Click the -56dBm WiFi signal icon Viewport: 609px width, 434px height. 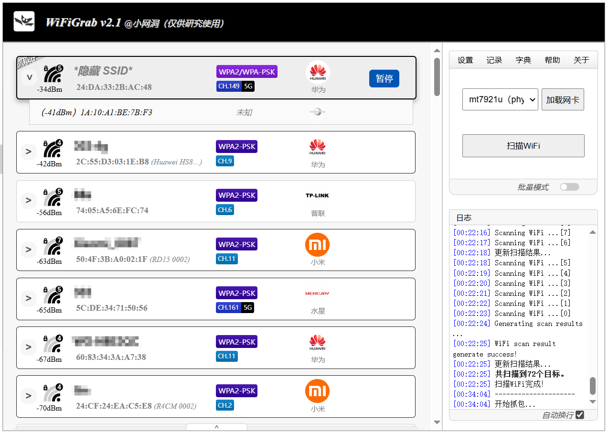tap(53, 198)
